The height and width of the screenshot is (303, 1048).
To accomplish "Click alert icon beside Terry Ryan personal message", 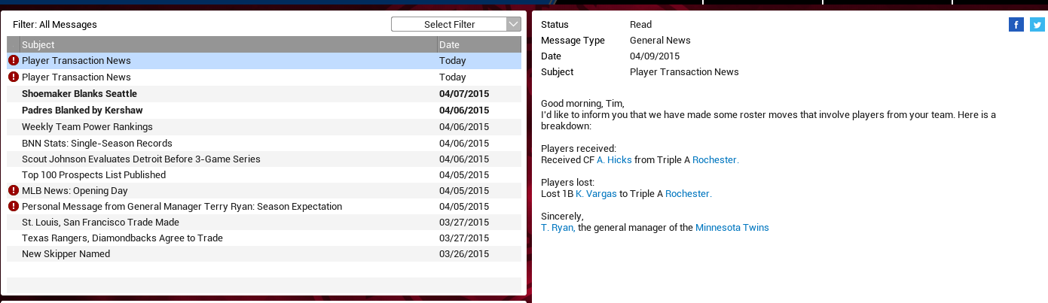I will click(x=14, y=207).
